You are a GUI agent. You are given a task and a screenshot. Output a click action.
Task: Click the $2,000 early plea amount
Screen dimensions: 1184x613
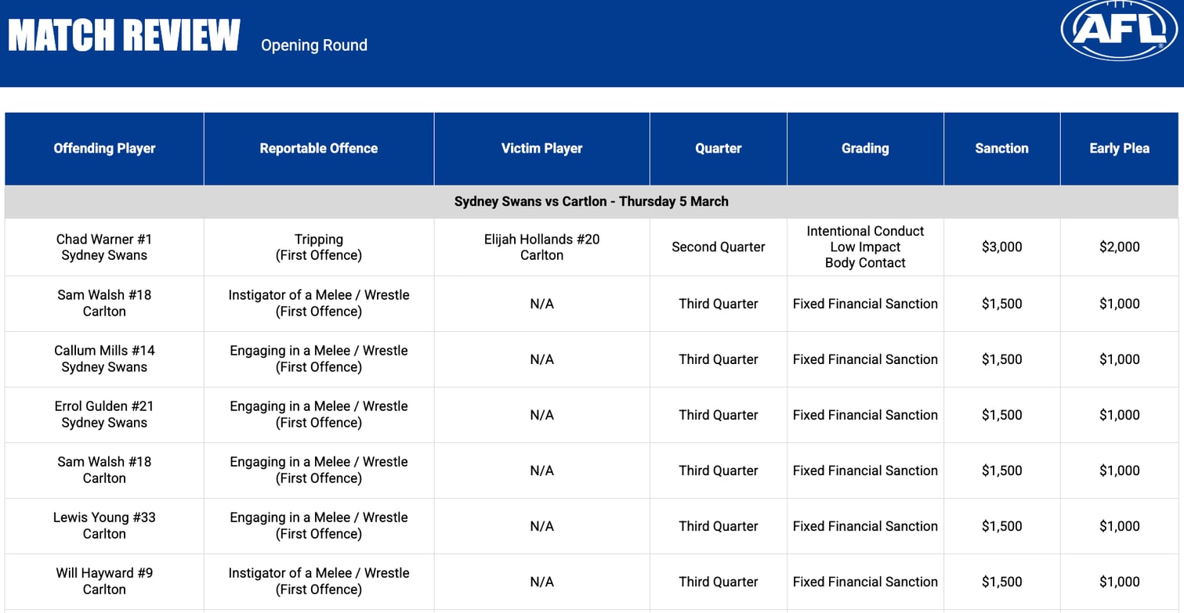(1119, 247)
